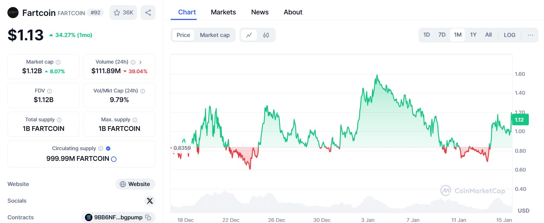Show FDV info icon
The image size is (544, 223).
(50, 91)
